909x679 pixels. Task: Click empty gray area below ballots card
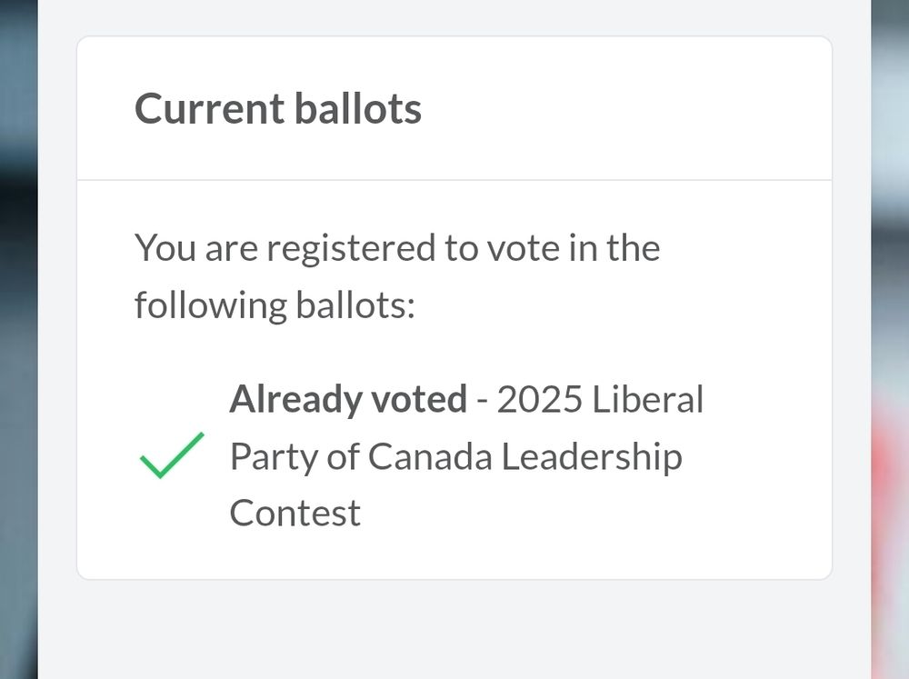pyautogui.click(x=454, y=629)
